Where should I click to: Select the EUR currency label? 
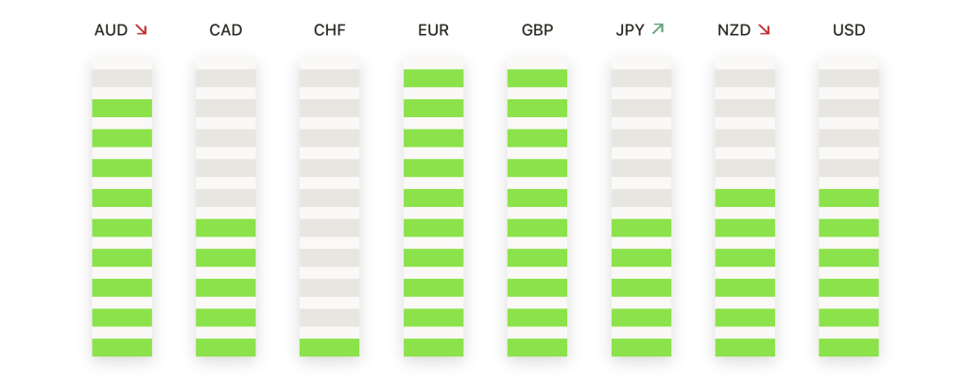433,30
